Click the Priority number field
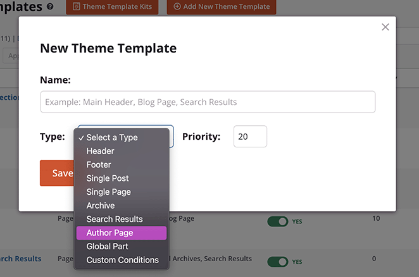The width and height of the screenshot is (419, 277). (250, 137)
